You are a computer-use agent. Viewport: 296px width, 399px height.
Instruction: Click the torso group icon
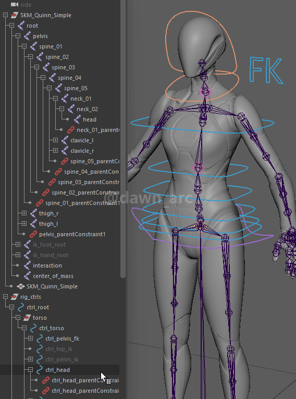coord(27,318)
